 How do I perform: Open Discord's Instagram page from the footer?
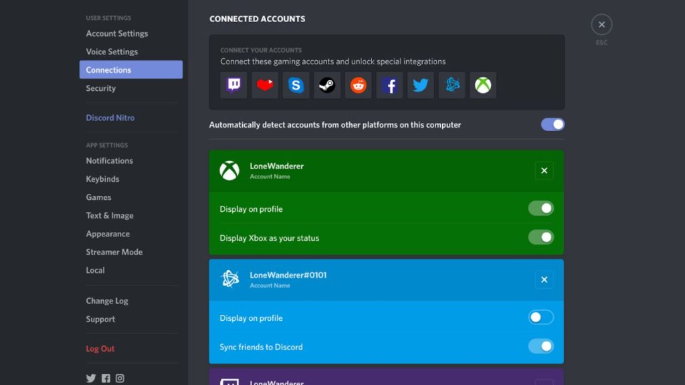tap(120, 378)
